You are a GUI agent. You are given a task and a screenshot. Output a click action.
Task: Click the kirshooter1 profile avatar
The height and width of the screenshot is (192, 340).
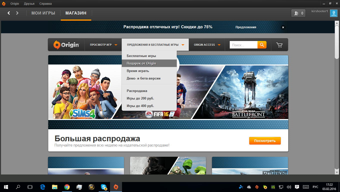(x=334, y=13)
